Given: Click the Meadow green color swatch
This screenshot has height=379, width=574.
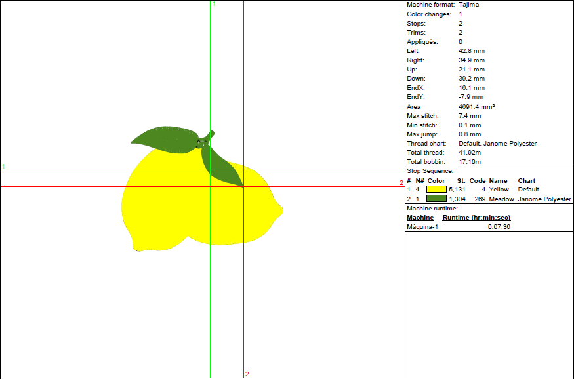Looking at the screenshot, I should point(436,199).
